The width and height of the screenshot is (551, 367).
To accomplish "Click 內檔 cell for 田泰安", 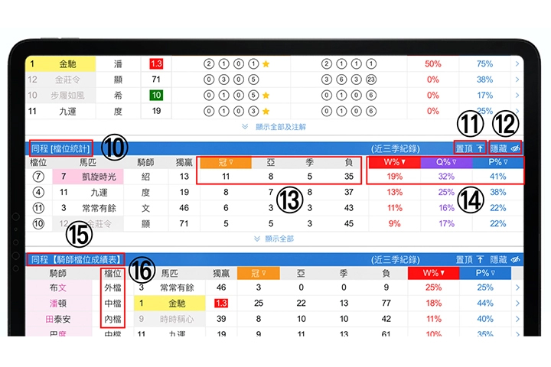I will point(112,319).
